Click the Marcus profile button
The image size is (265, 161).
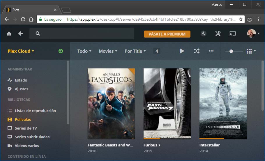tap(216, 5)
